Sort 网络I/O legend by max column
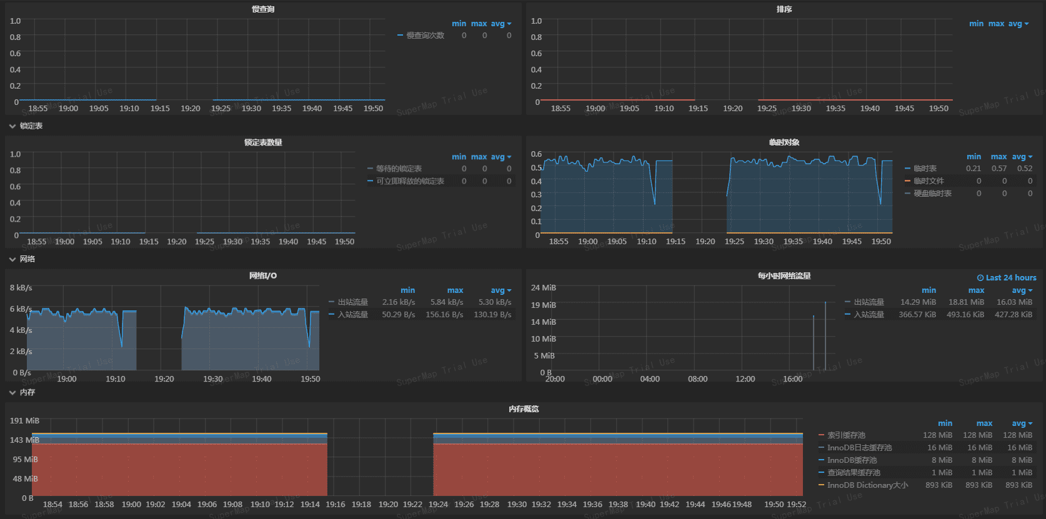The image size is (1046, 519). pos(455,290)
